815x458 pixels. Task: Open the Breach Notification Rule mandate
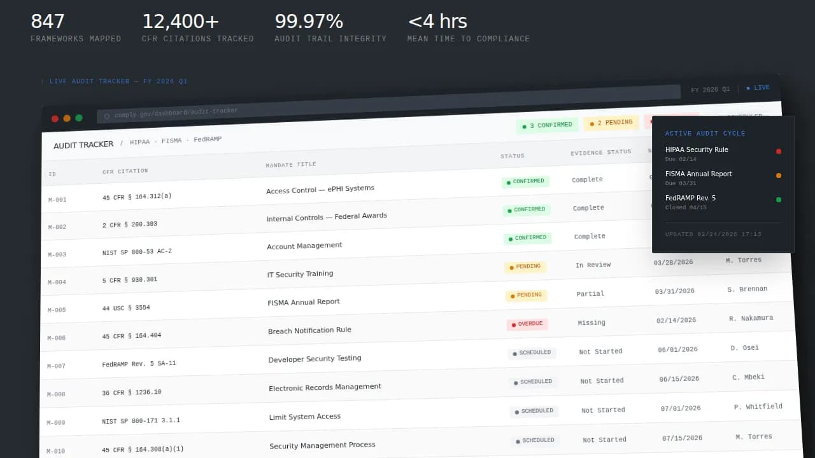pyautogui.click(x=309, y=331)
